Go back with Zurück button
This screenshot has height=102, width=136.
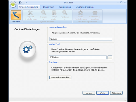(x=89, y=93)
